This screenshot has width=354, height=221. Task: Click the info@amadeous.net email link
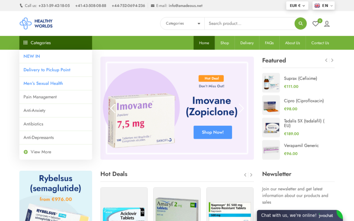click(x=185, y=6)
